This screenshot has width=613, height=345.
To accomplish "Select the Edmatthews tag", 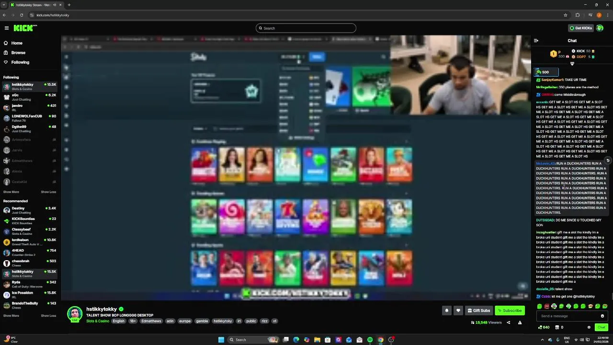I will (x=151, y=321).
